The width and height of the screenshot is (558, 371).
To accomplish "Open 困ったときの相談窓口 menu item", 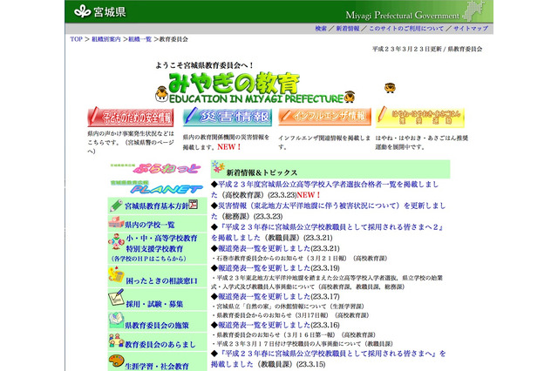I will (x=161, y=280).
